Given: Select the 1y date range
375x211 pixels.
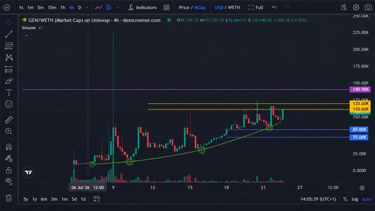Looking at the screenshot, I should click(35, 199).
